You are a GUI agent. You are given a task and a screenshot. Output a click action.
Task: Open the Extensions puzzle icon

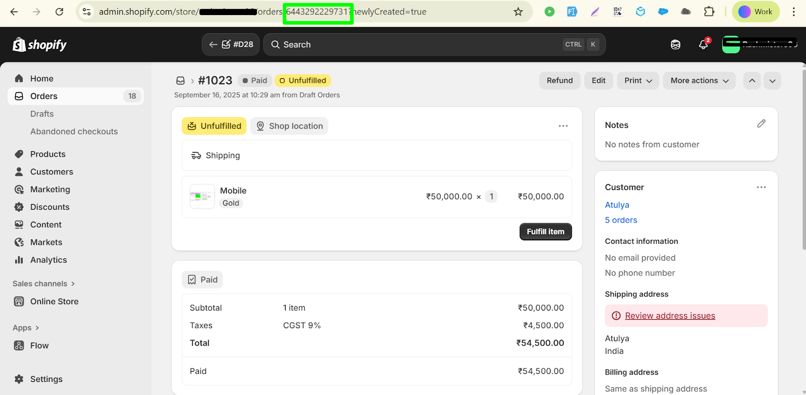click(x=709, y=12)
